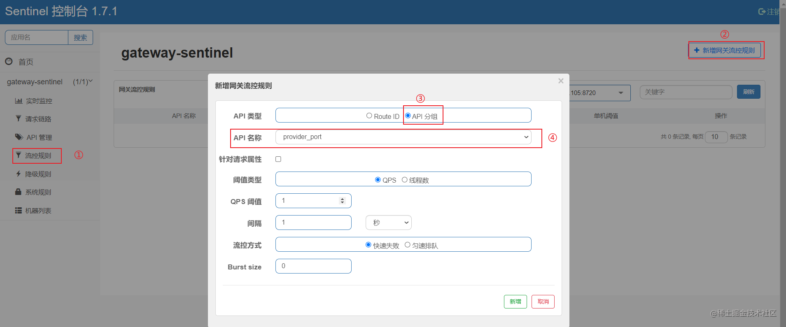
Task: Click the 搜索 button
Action: (80, 37)
